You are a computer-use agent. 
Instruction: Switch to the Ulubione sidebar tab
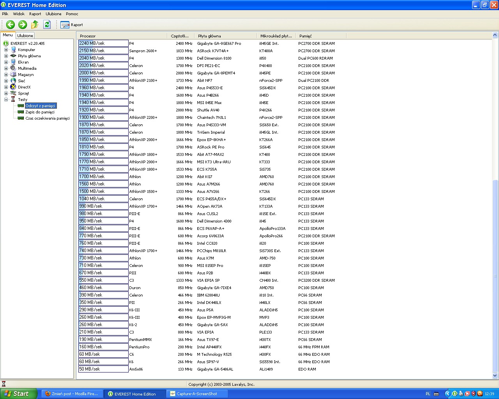[x=25, y=35]
